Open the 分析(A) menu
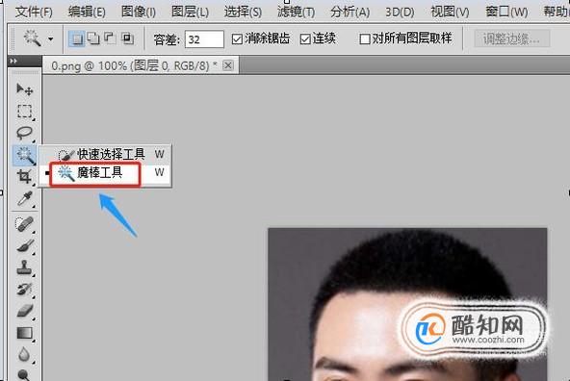The height and width of the screenshot is (381, 570). pyautogui.click(x=350, y=13)
